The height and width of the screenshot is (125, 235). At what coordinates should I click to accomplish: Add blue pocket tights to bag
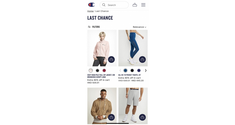[142, 59]
